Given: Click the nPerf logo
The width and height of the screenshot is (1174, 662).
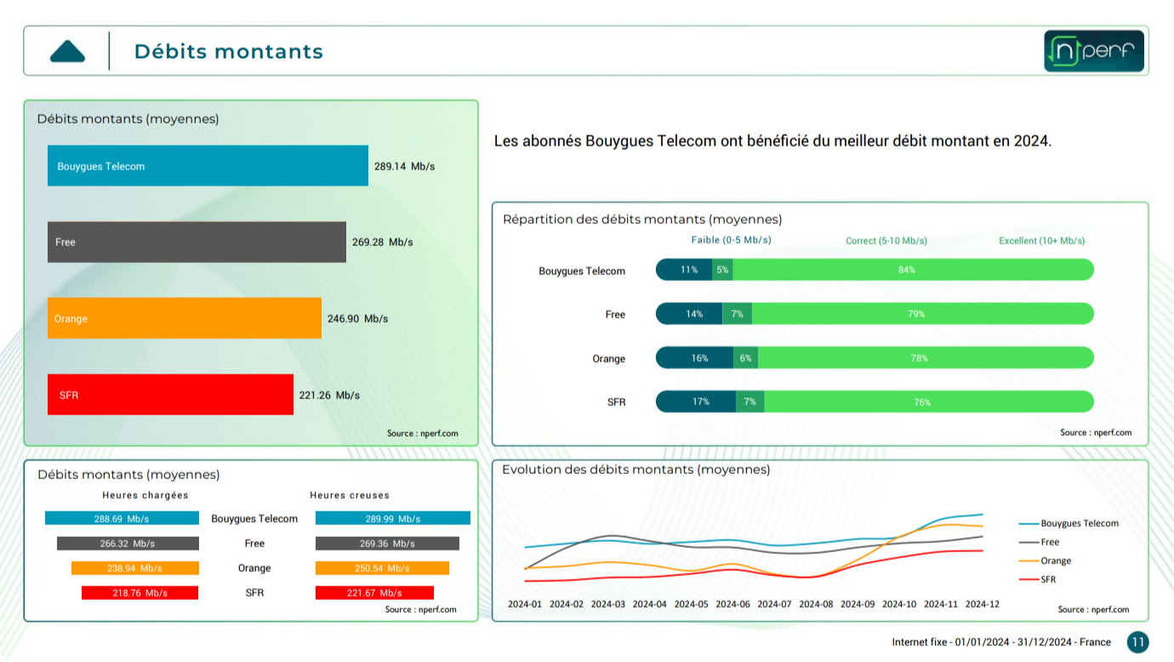Looking at the screenshot, I should [x=1094, y=51].
